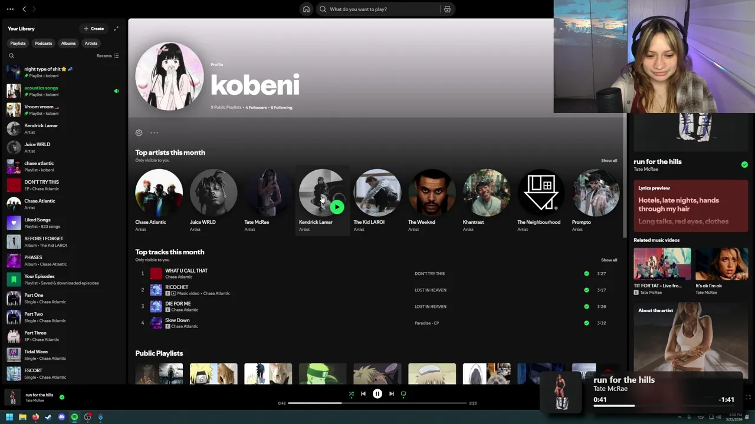
Task: View the 6 Following list
Action: point(281,107)
